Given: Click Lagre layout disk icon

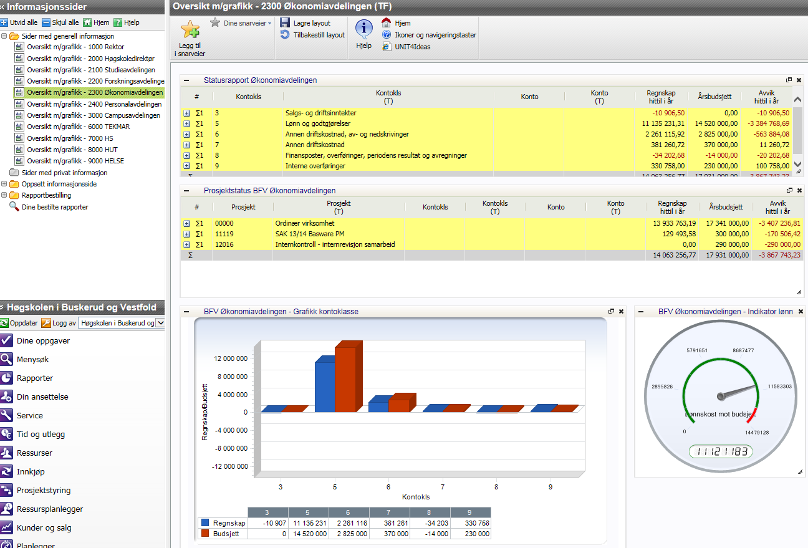Looking at the screenshot, I should click(285, 23).
